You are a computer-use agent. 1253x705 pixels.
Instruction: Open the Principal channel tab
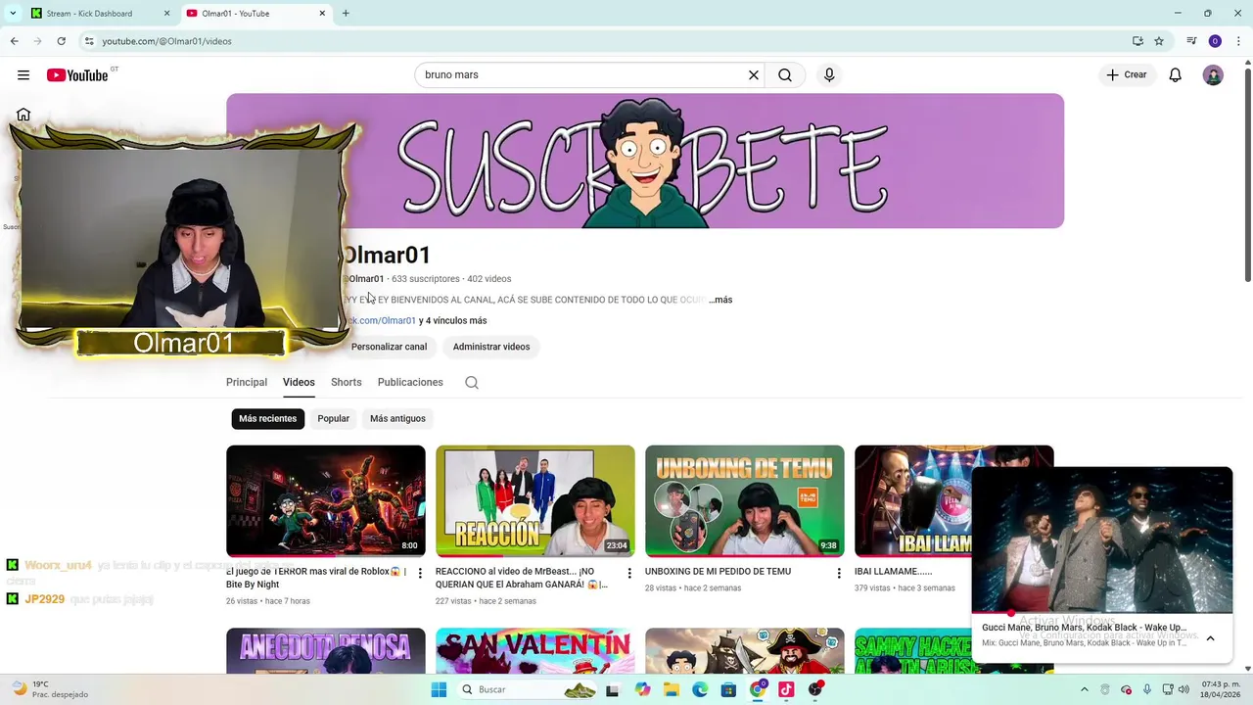(x=247, y=383)
